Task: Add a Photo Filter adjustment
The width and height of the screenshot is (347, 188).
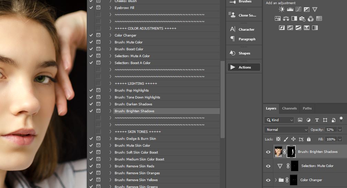Action: pos(303,19)
